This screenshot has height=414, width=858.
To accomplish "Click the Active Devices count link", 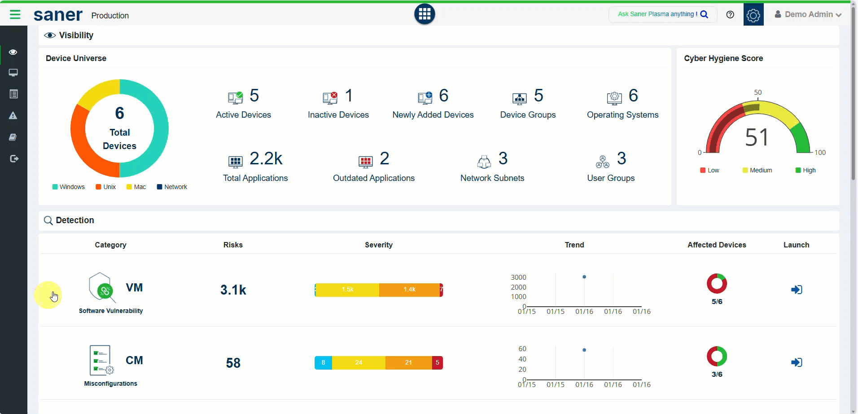I will 254,96.
